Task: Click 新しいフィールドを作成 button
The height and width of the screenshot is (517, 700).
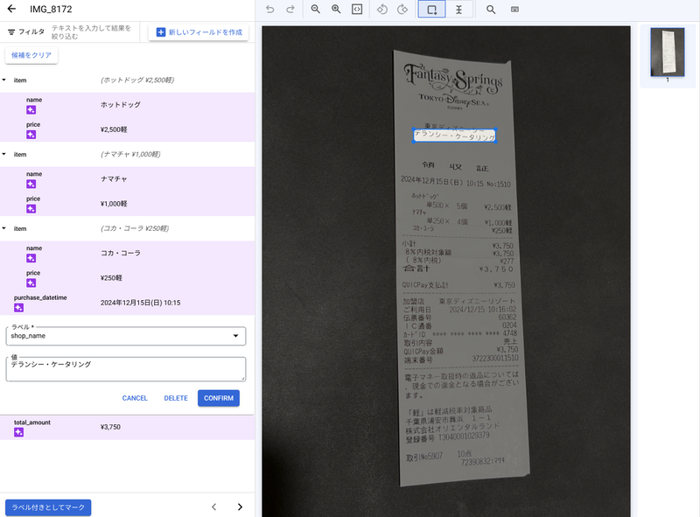Action: point(199,32)
